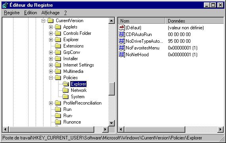Expand the Applets key
The width and height of the screenshot is (226, 143).
click(x=51, y=27)
